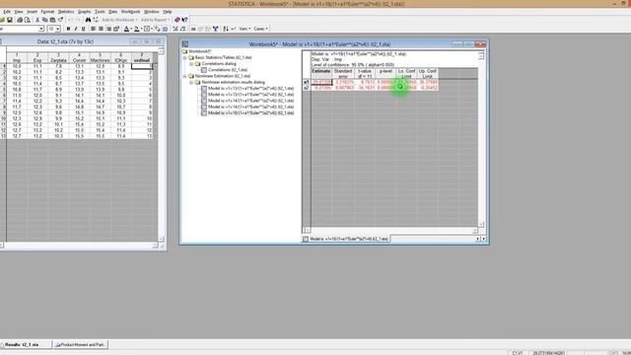
Task: Collapse Correlations dialog tree folder
Action: pyautogui.click(x=191, y=63)
